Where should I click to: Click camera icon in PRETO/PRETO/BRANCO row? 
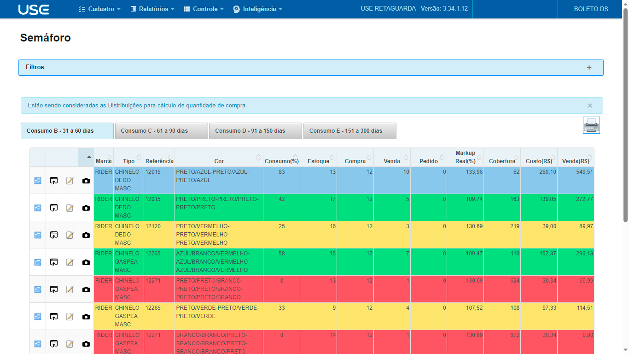click(86, 289)
